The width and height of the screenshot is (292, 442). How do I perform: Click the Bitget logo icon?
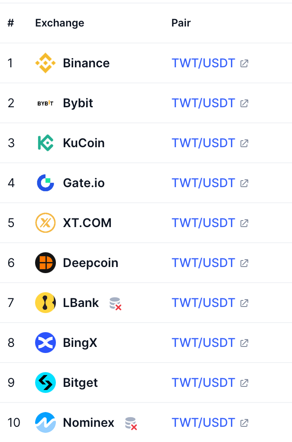coord(45,383)
